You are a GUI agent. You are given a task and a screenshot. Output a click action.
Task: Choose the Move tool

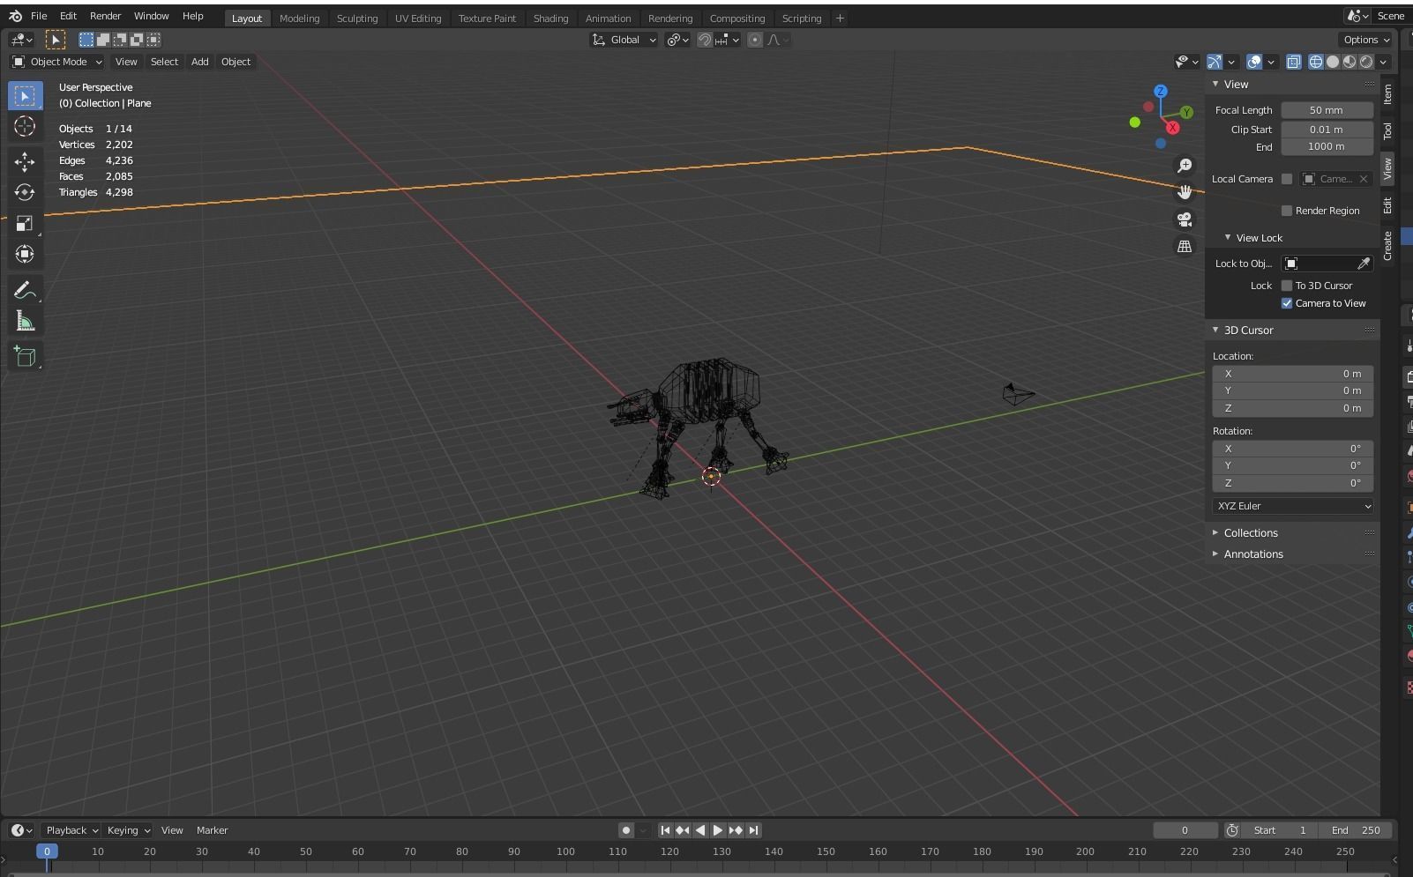point(25,161)
